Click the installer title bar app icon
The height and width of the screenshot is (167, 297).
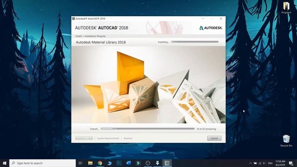[x=73, y=19]
